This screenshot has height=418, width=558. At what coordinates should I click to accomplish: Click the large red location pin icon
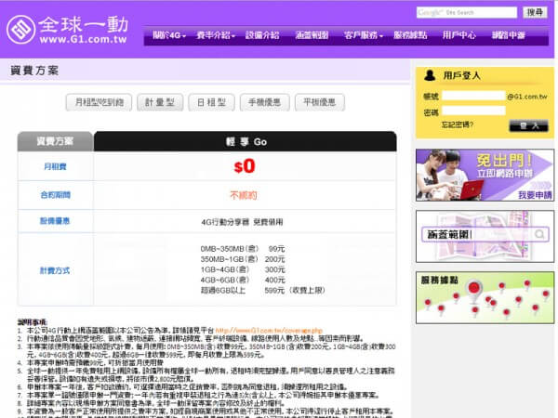(473, 290)
